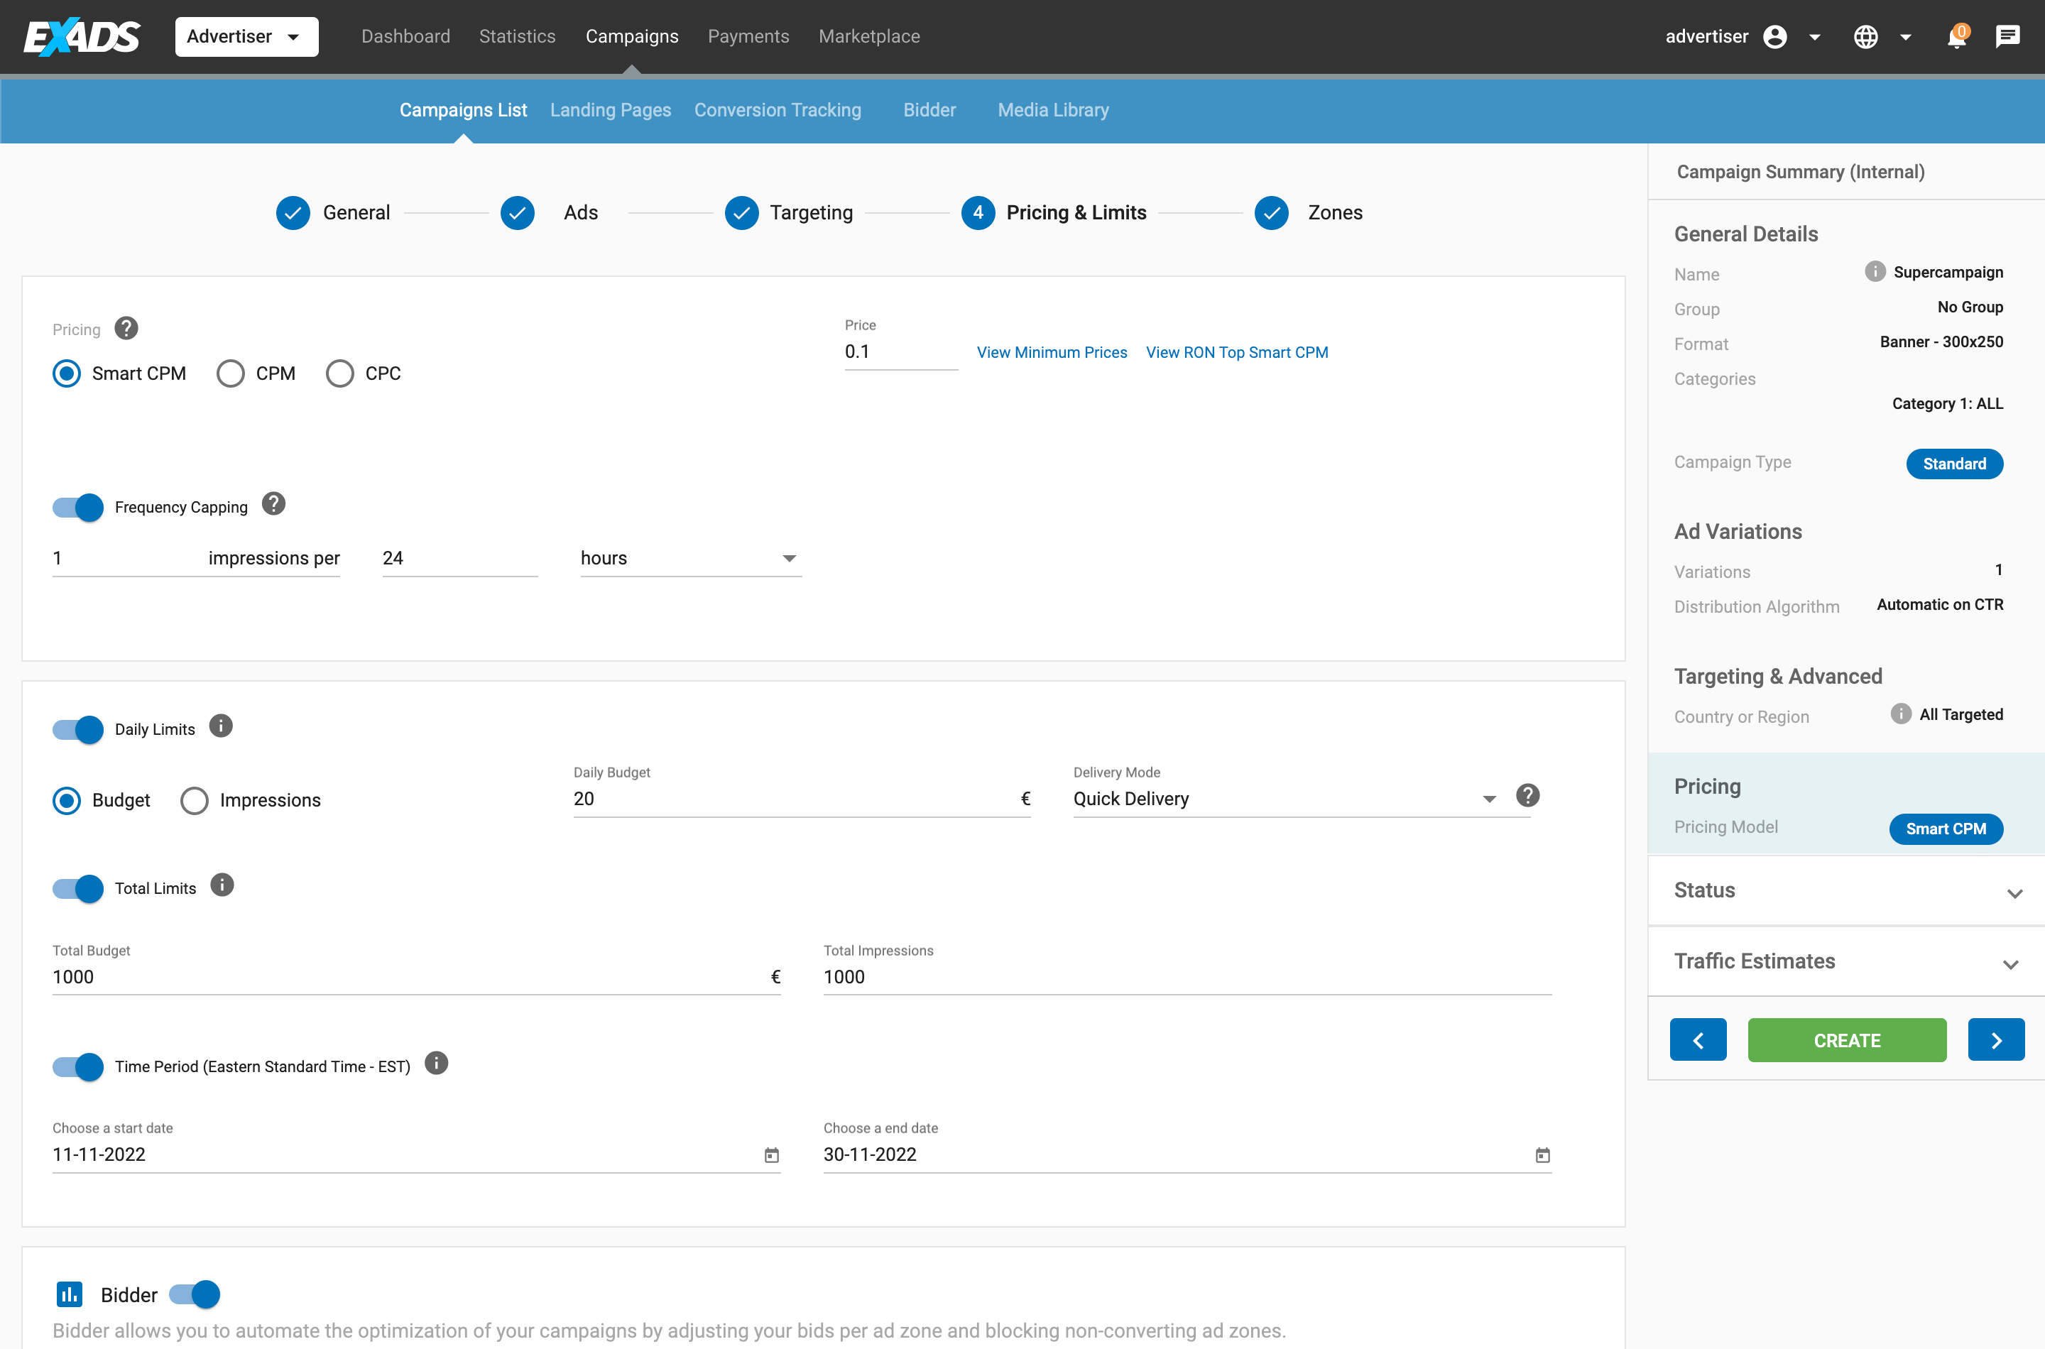Click the Pricing & Limits step number 4

pyautogui.click(x=978, y=212)
